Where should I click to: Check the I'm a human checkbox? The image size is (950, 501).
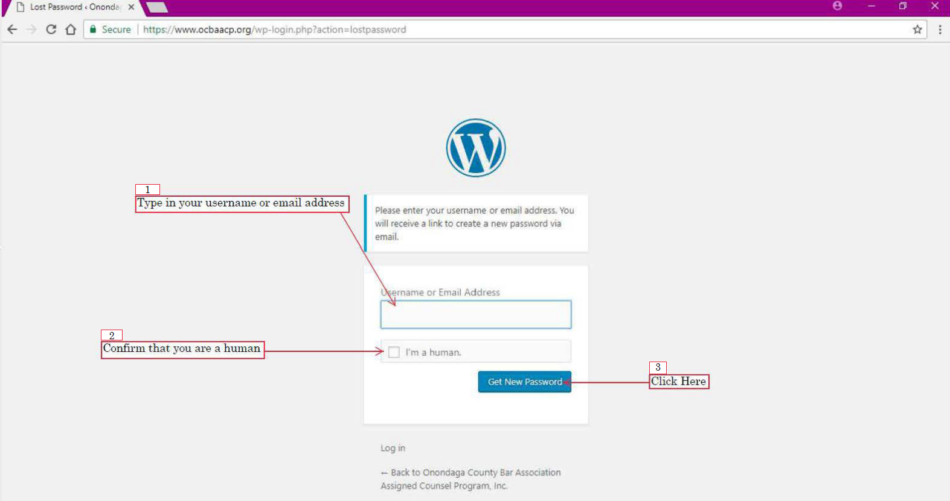click(x=394, y=352)
